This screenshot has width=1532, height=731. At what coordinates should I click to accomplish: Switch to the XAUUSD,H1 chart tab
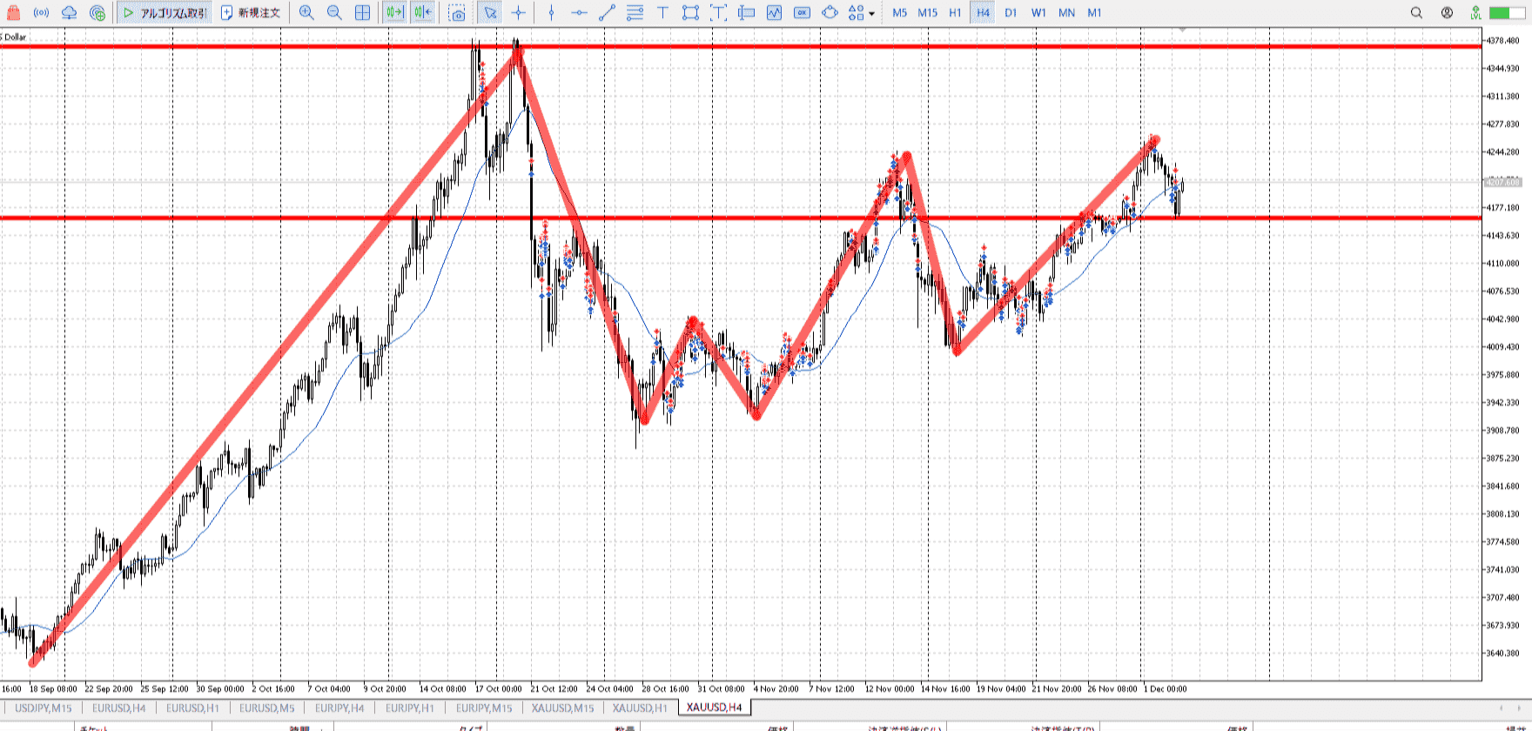point(640,708)
